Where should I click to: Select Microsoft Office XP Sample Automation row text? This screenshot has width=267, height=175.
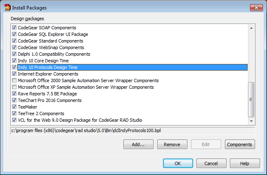[86, 87]
